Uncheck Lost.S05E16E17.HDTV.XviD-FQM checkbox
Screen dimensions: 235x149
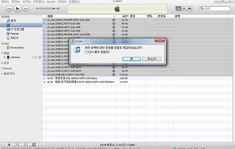click(x=48, y=74)
